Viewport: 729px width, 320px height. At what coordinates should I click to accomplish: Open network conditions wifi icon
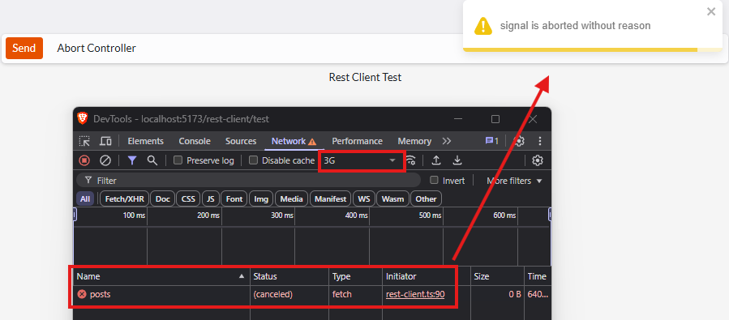point(410,160)
